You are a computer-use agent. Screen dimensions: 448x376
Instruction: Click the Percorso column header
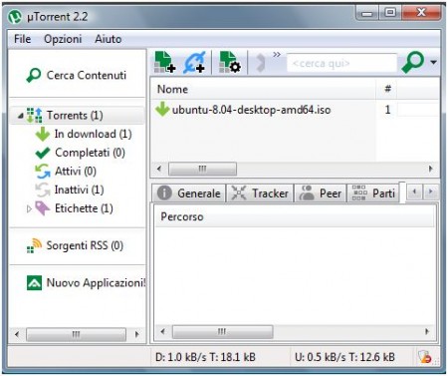tap(295, 216)
